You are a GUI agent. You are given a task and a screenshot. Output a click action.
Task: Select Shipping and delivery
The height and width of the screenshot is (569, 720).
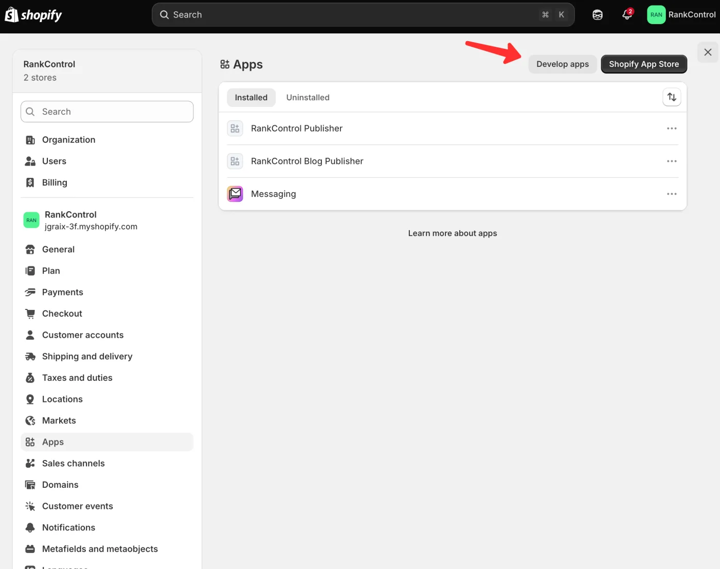107,357
